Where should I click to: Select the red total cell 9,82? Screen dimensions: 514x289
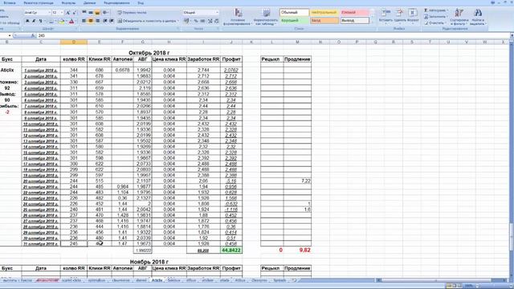297,250
